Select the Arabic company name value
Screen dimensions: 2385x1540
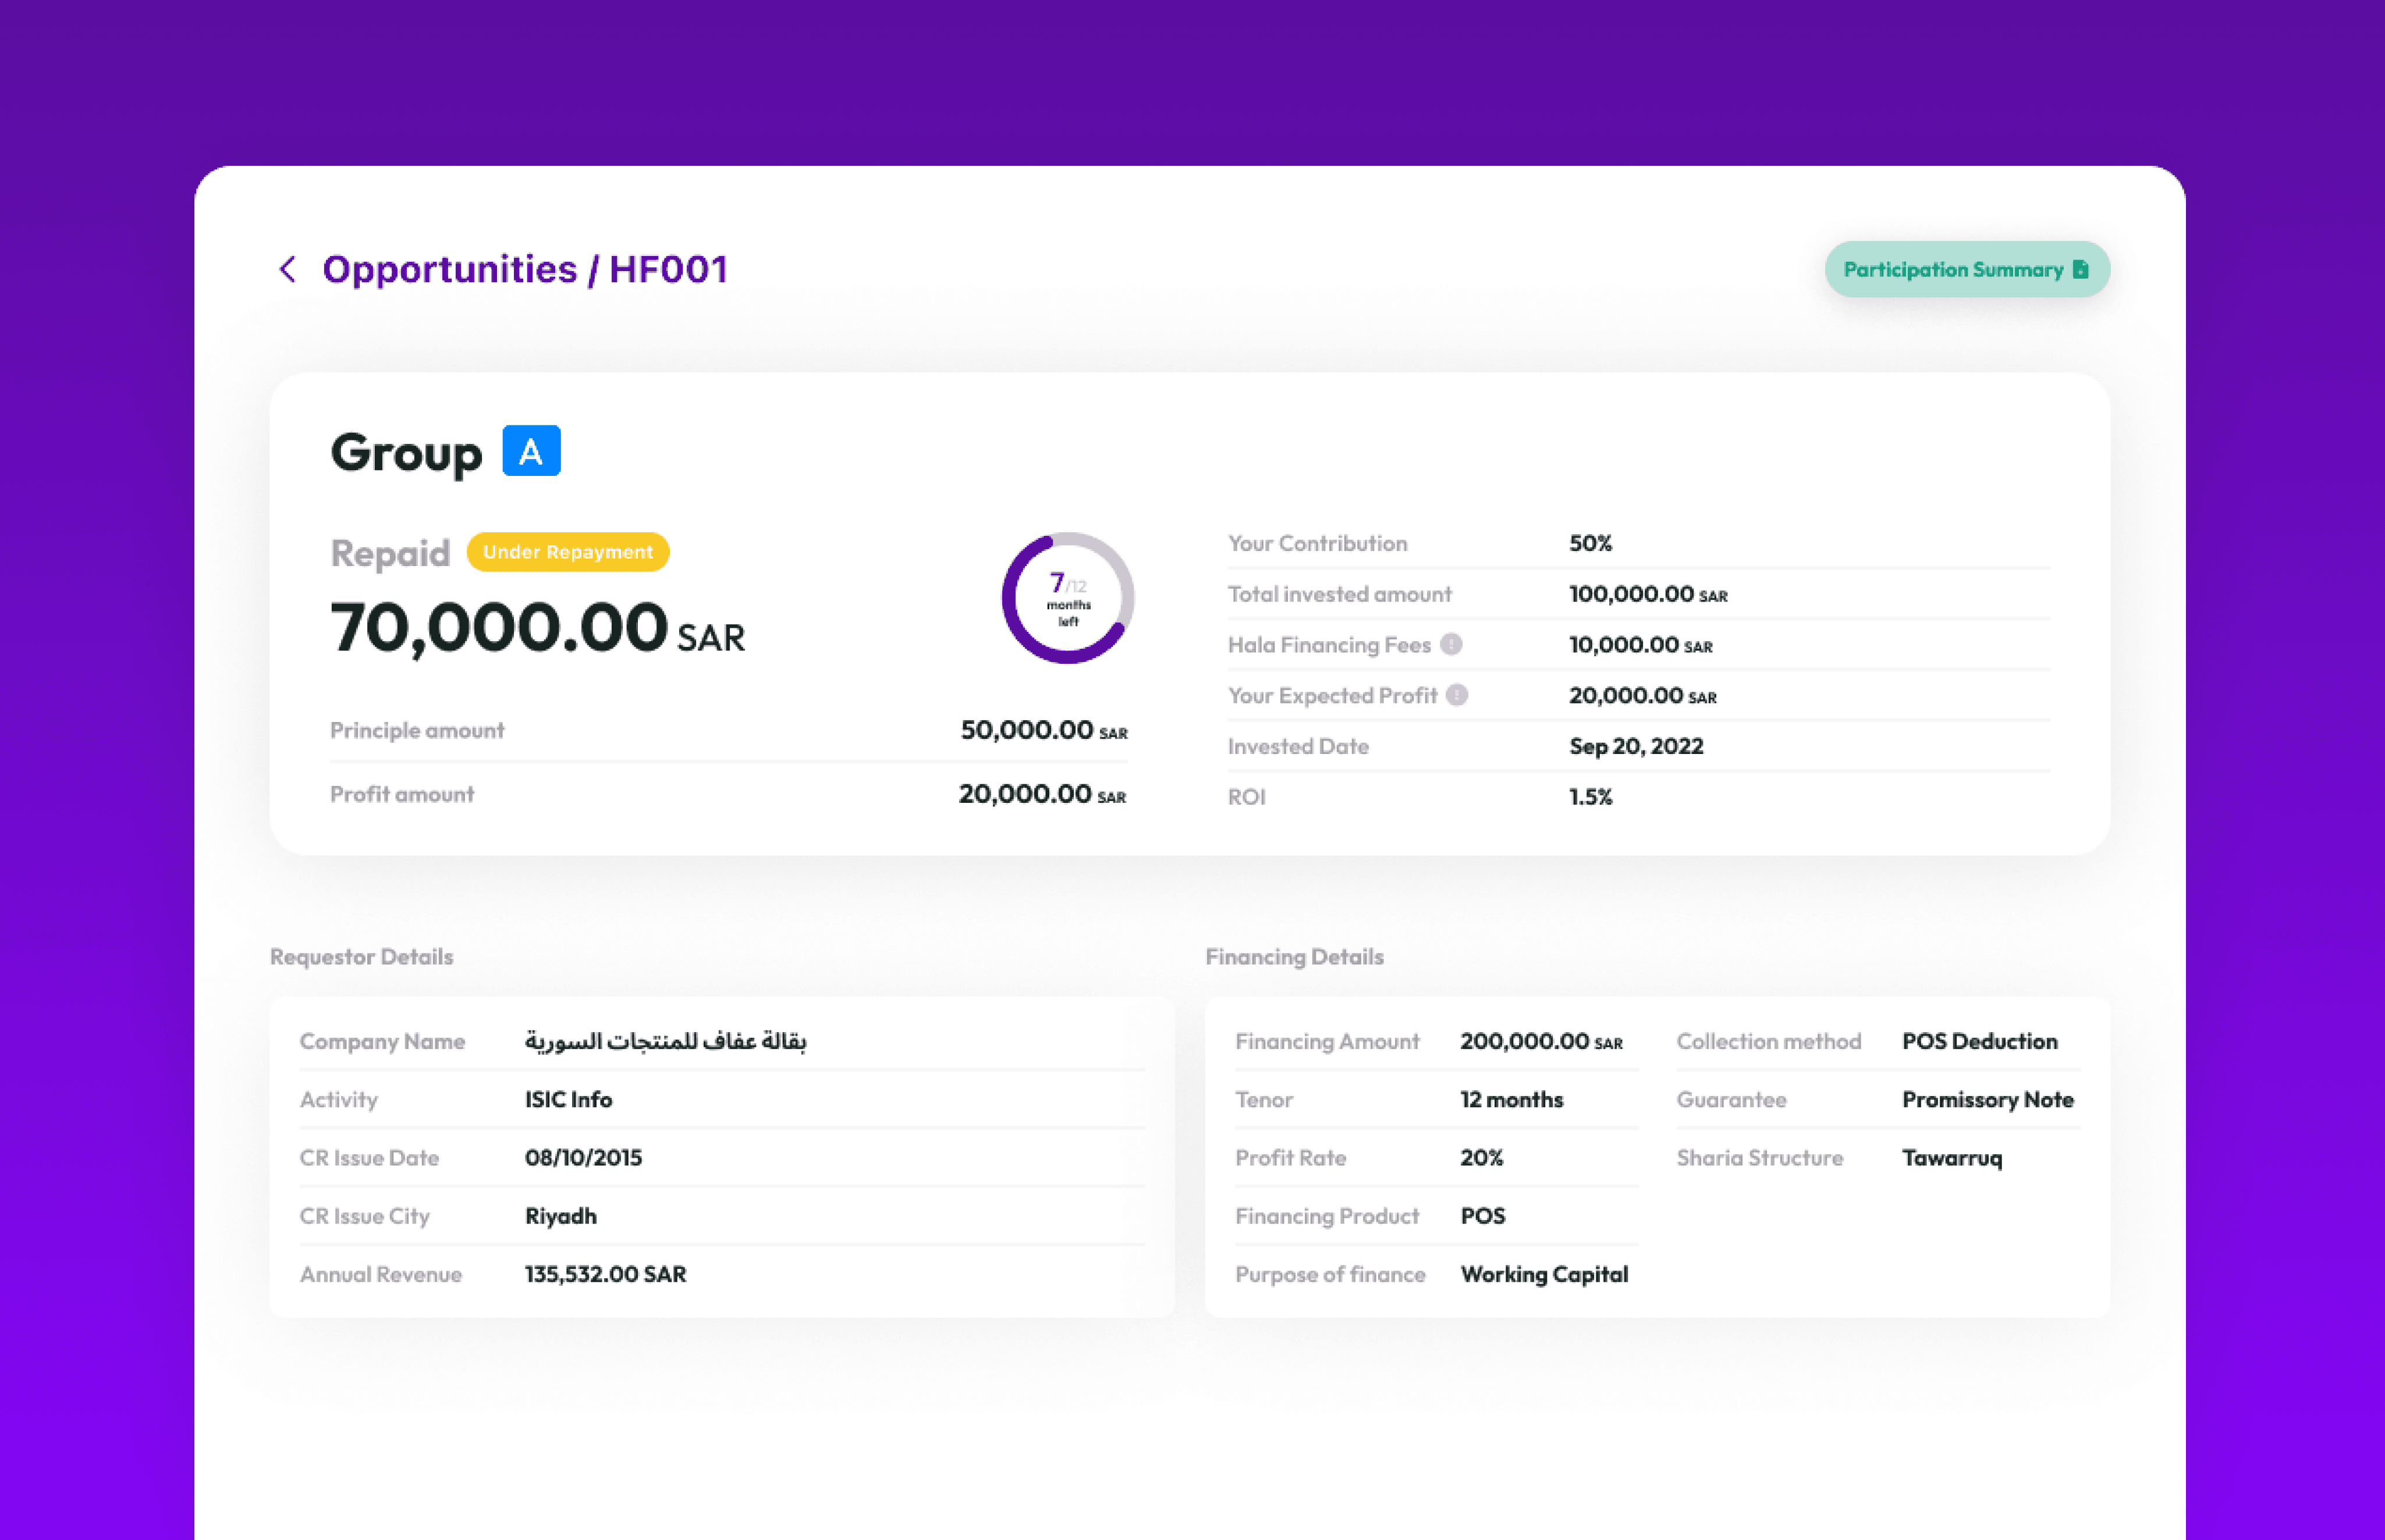pos(665,1041)
